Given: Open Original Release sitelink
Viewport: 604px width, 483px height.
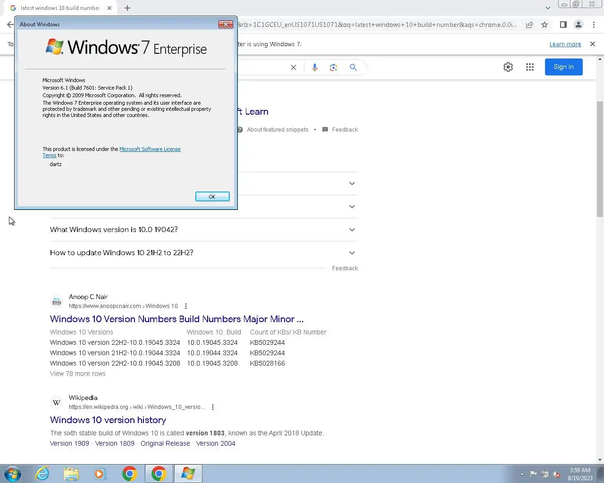Looking at the screenshot, I should [165, 443].
